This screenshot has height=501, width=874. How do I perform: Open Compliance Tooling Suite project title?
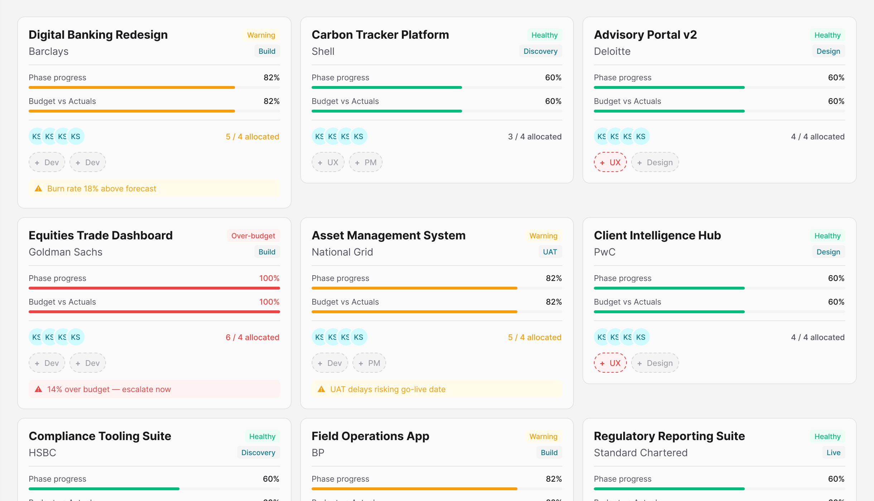click(100, 436)
